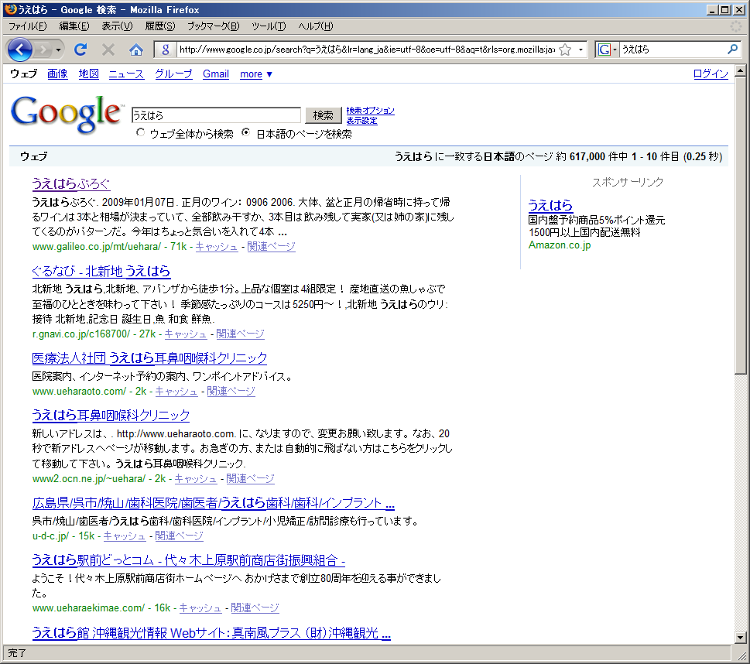Image resolution: width=750 pixels, height=664 pixels.
Task: Click the vertical scrollbar thumb
Action: [x=741, y=226]
